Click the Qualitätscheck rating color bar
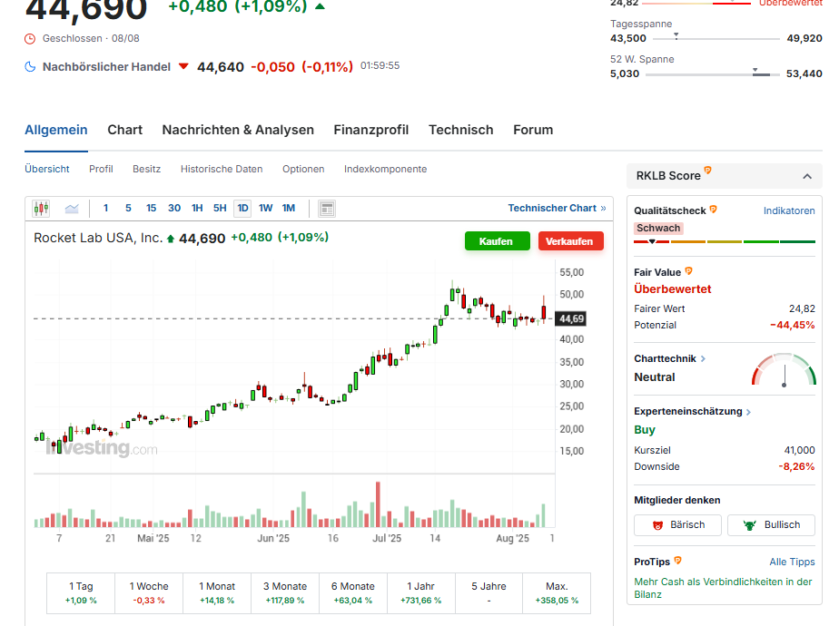 [724, 241]
